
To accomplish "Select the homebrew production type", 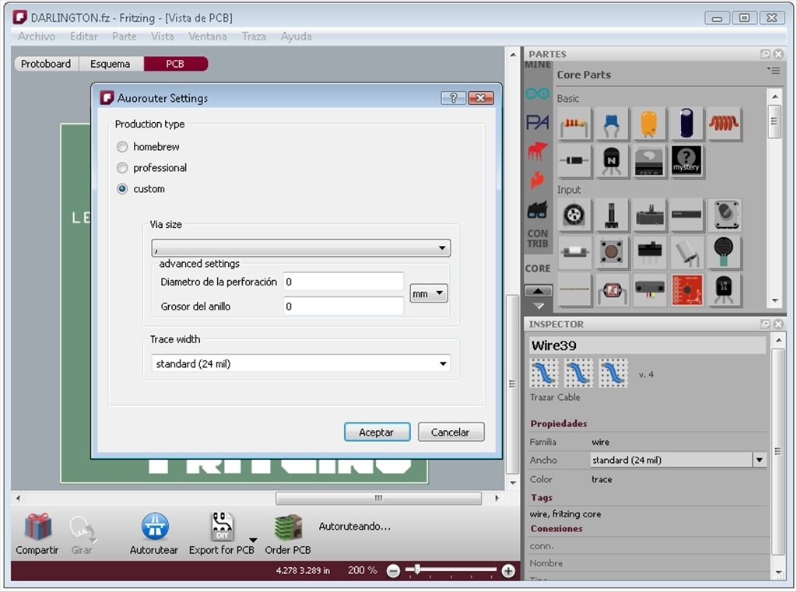I will point(122,147).
